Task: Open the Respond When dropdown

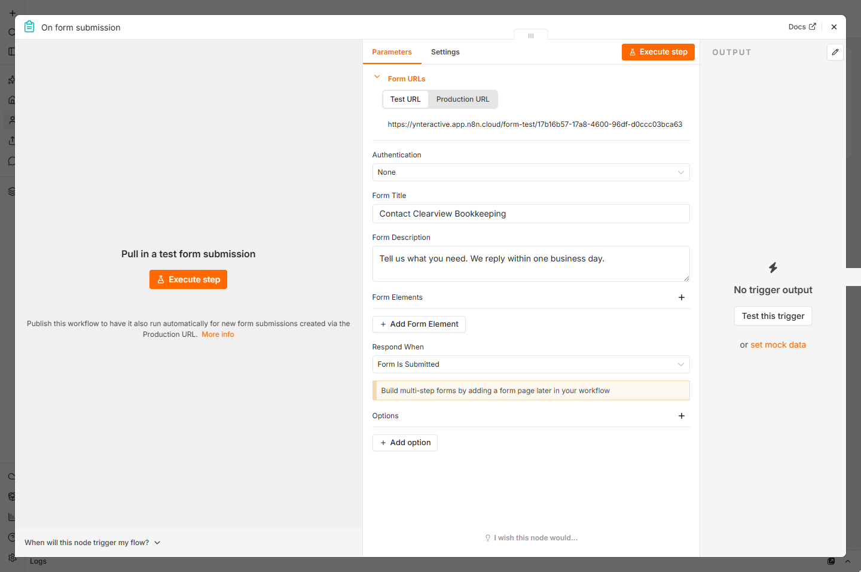Action: click(531, 364)
